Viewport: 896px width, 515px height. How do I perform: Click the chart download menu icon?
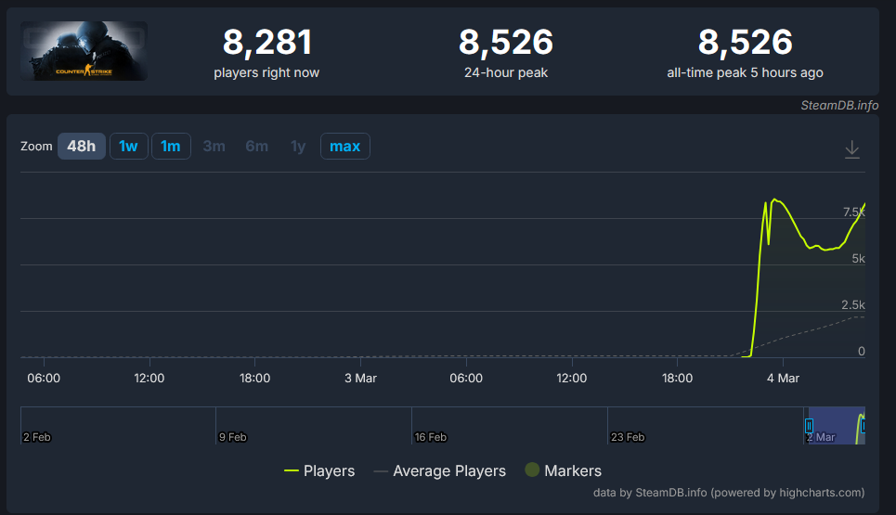pos(851,149)
